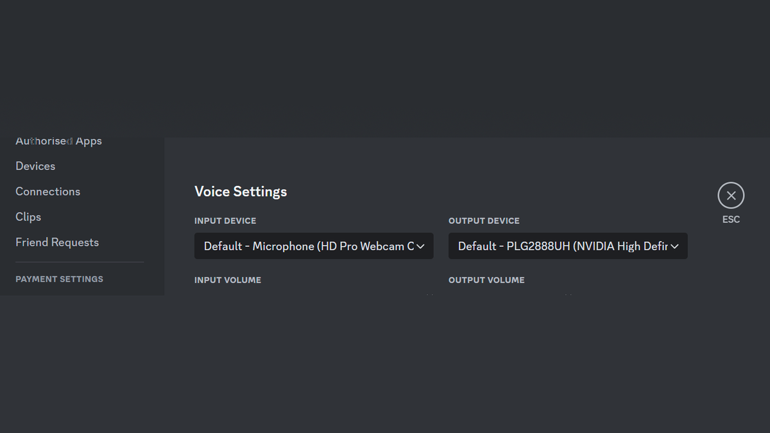
Task: Open the PLG2888UH output device selector
Action: (x=567, y=246)
